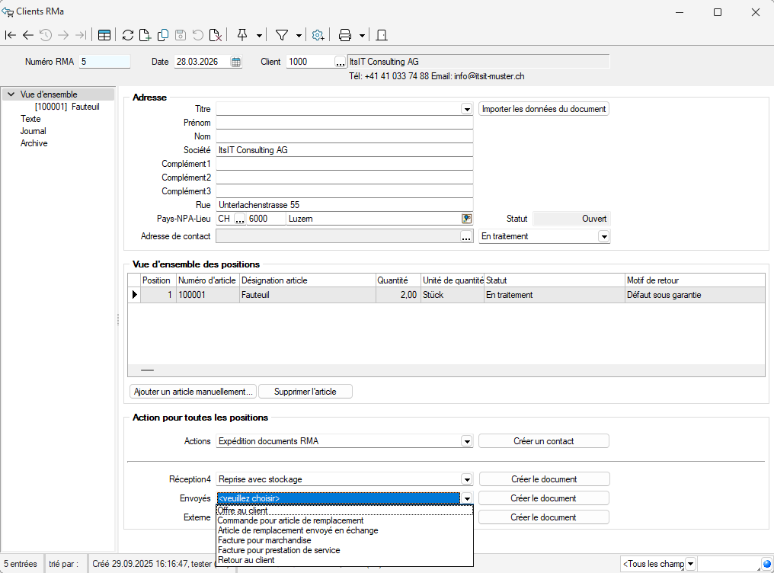
Task: Expand the Titre dropdown
Action: point(467,110)
